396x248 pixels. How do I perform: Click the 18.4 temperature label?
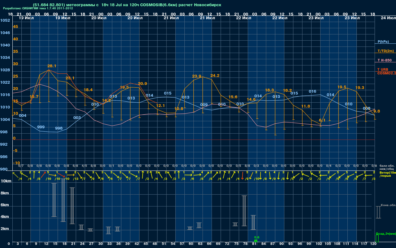88,90
